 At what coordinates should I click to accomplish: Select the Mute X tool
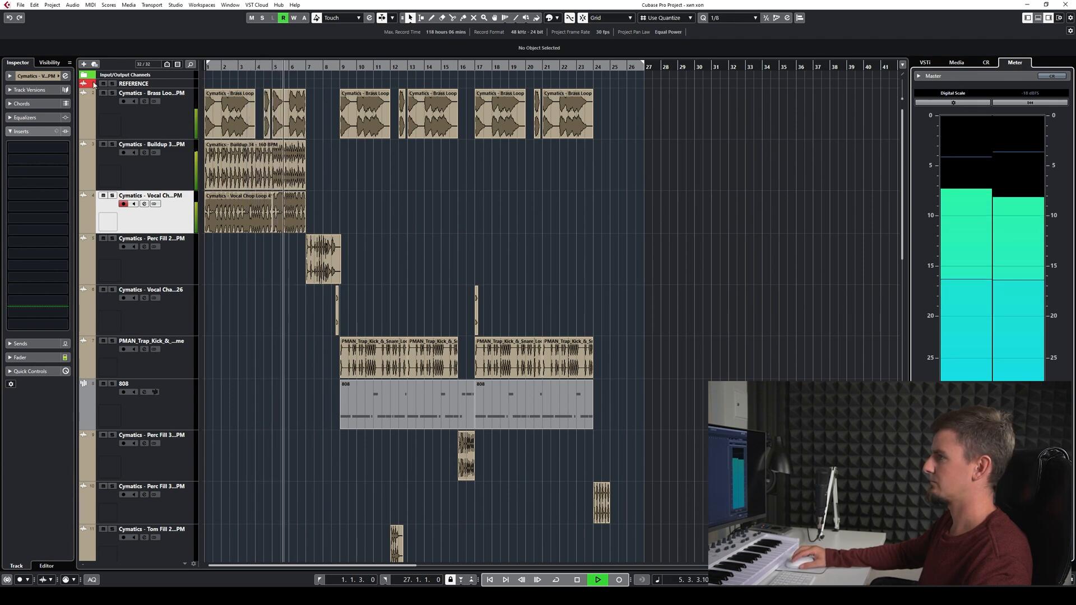[x=474, y=18]
